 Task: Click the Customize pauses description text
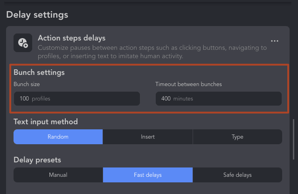[x=152, y=52]
